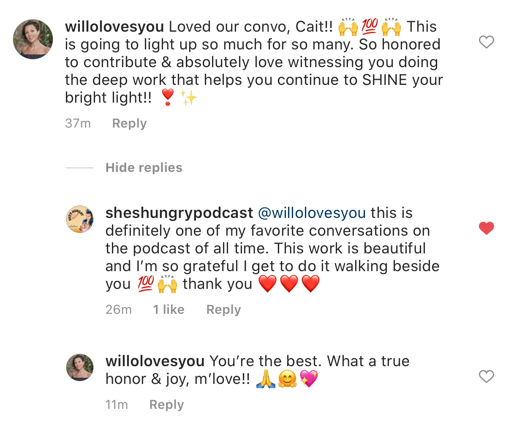Reply to the 37m comment

click(129, 123)
